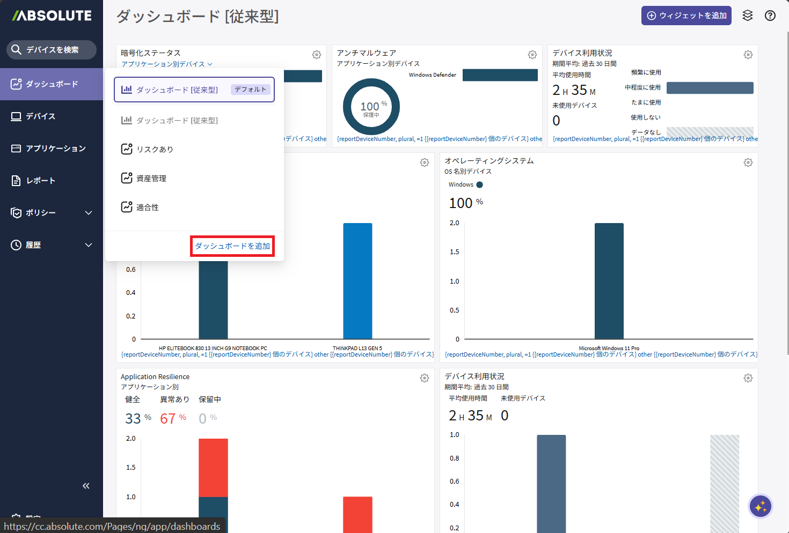Collapse the sidebar with double-chevron icon
The width and height of the screenshot is (789, 533).
(x=86, y=486)
